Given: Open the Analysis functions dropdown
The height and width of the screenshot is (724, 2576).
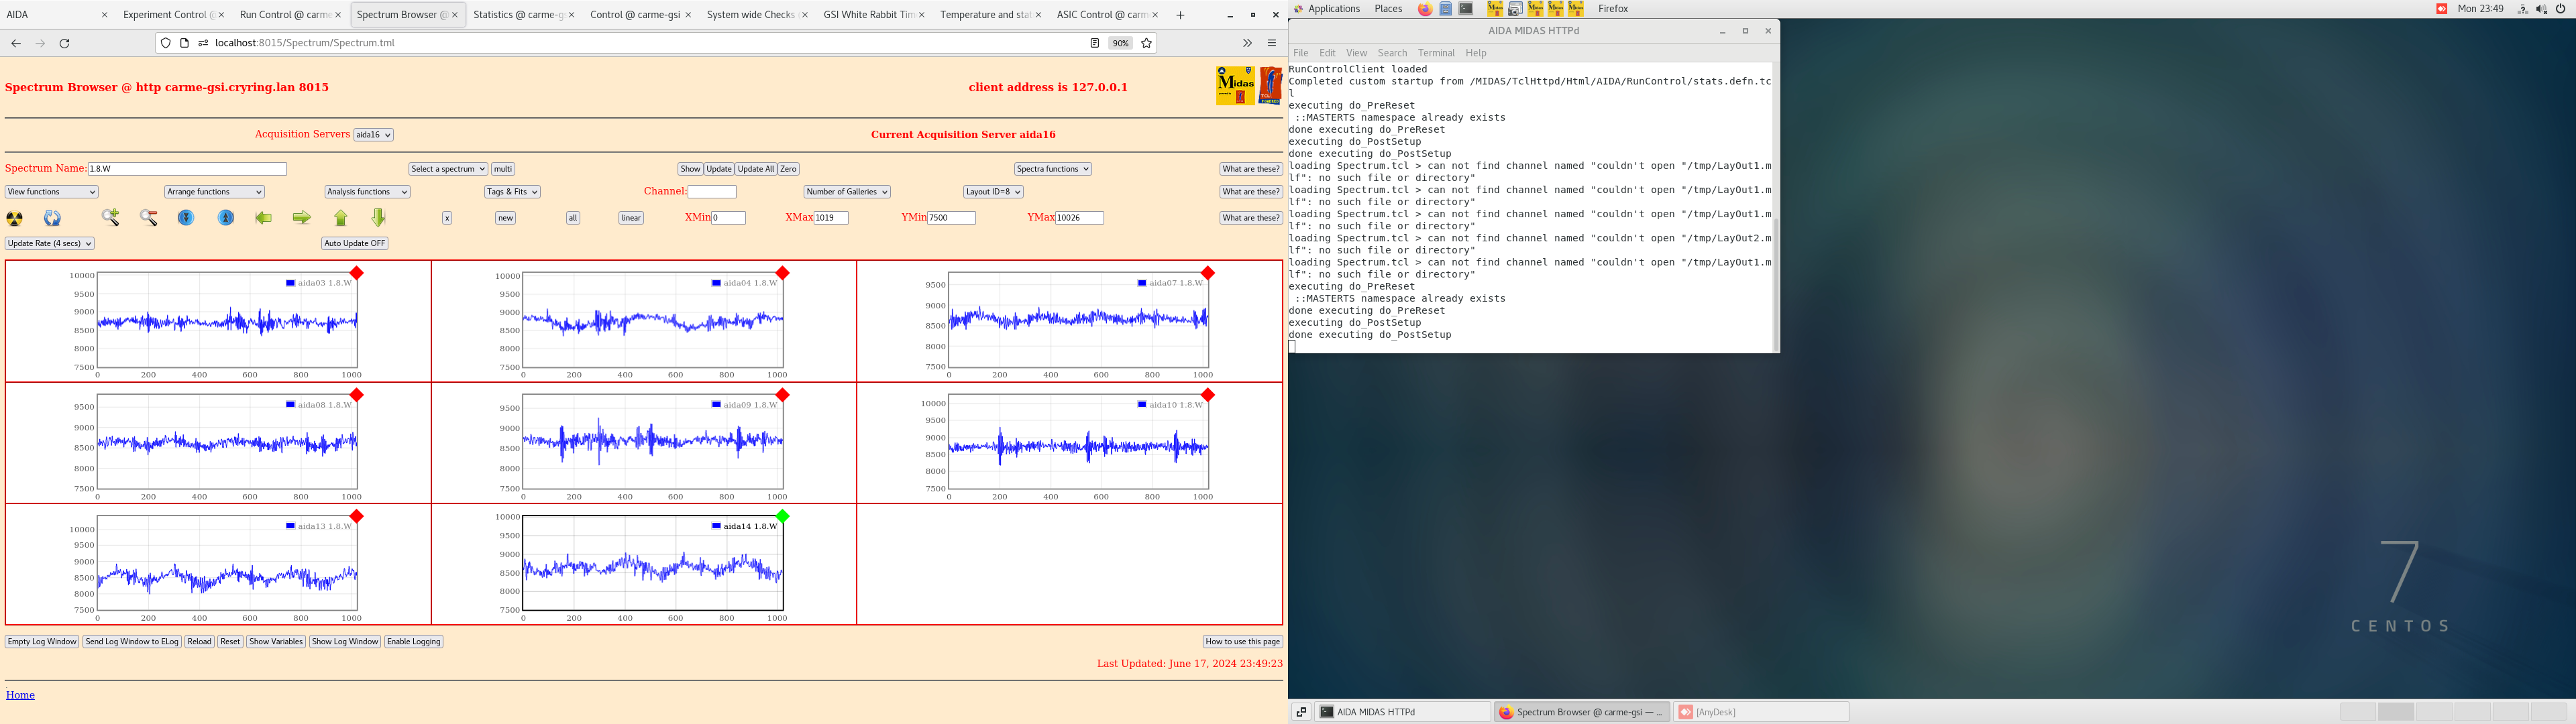Looking at the screenshot, I should tap(367, 192).
